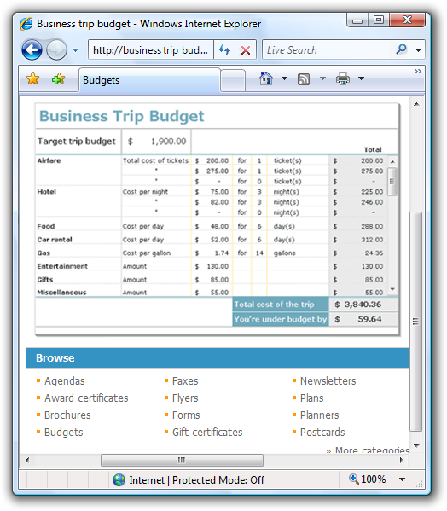The height and width of the screenshot is (511, 447).
Task: Select the Entertainment amount 130.00
Action: (x=218, y=266)
